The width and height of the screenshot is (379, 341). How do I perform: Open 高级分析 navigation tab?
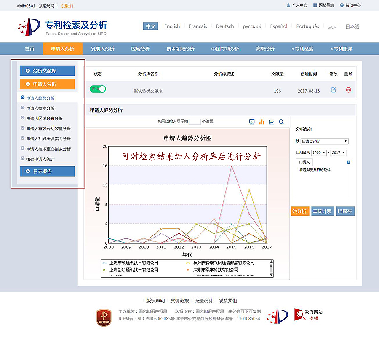265,49
